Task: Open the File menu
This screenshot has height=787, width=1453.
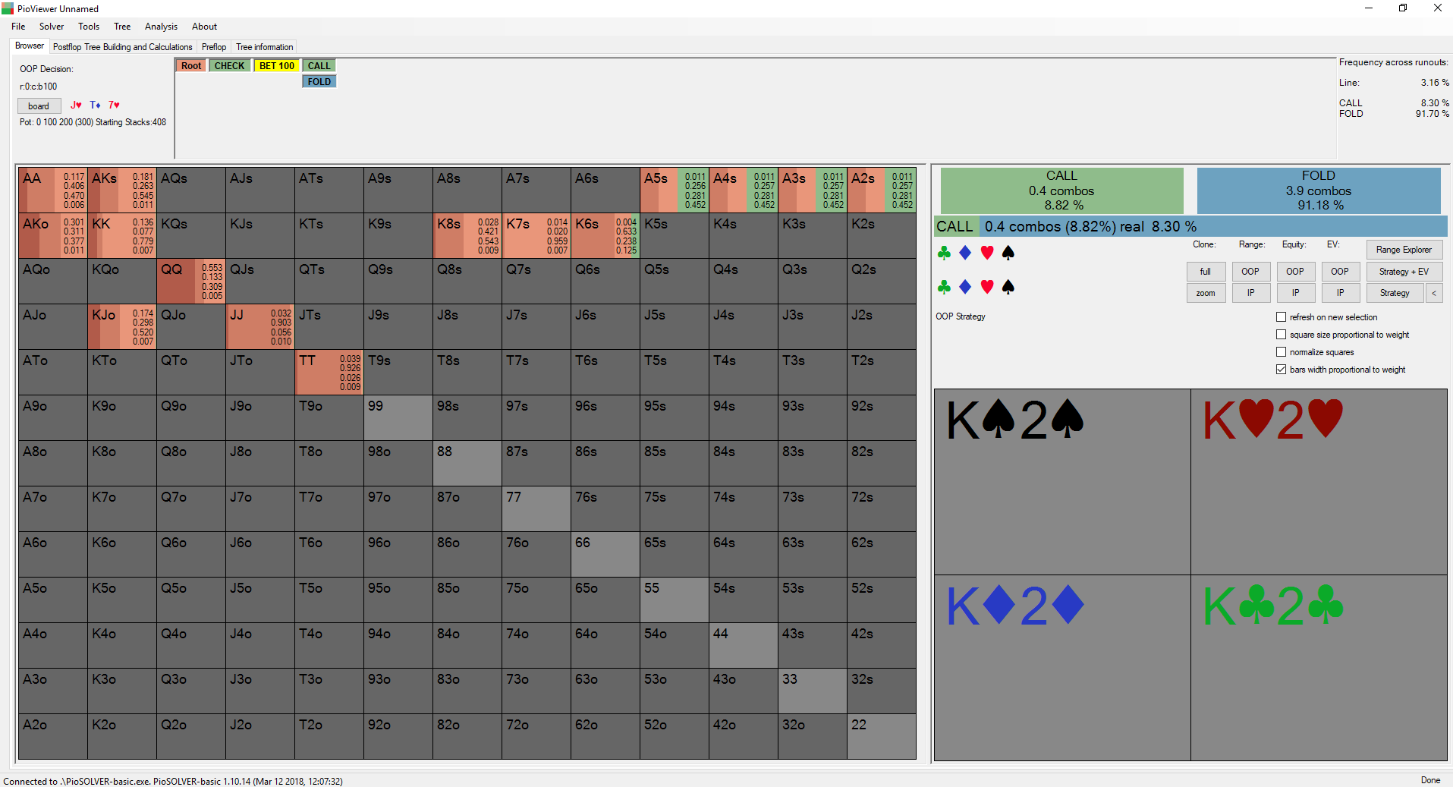Action: 18,27
